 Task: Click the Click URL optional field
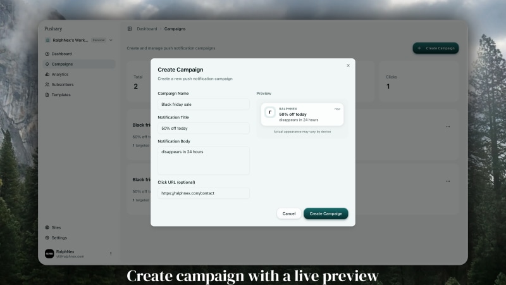click(204, 193)
